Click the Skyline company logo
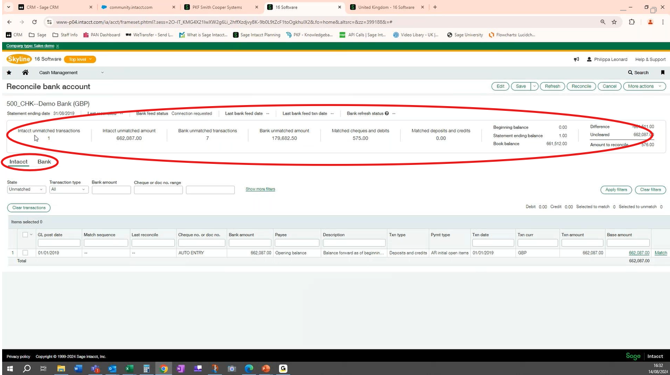Viewport: 670px width, 375px height. pyautogui.click(x=19, y=59)
